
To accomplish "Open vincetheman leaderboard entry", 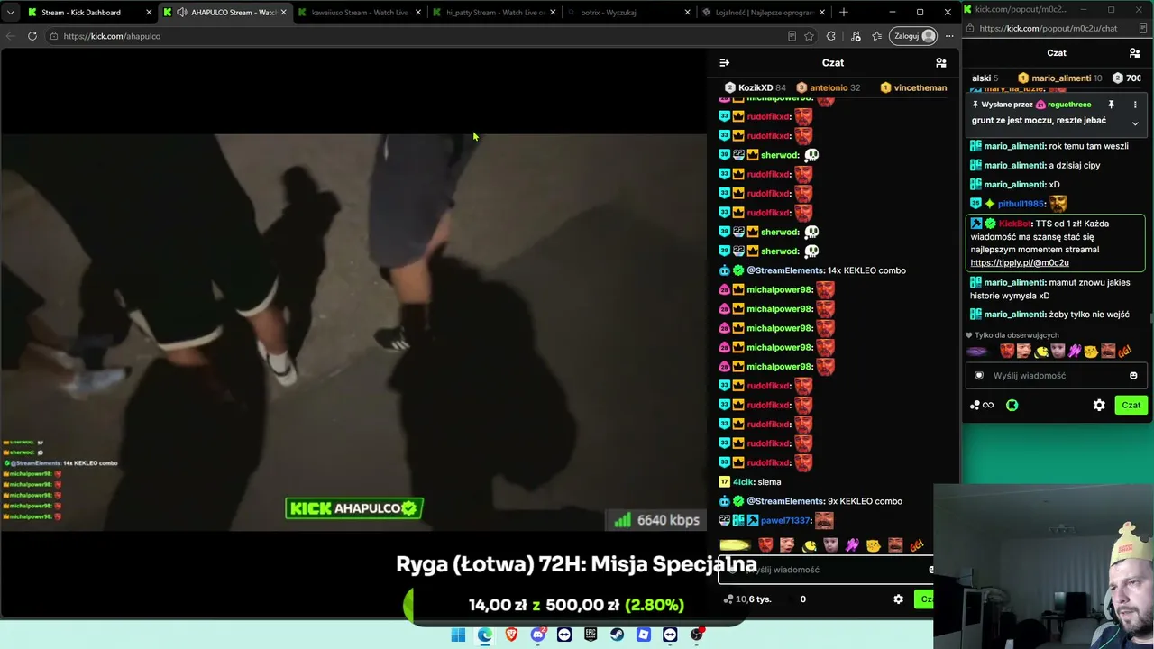I will 913,88.
